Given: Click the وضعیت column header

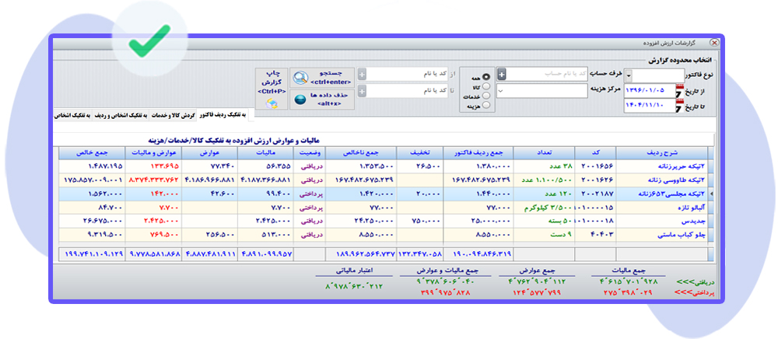Looking at the screenshot, I should point(310,152).
